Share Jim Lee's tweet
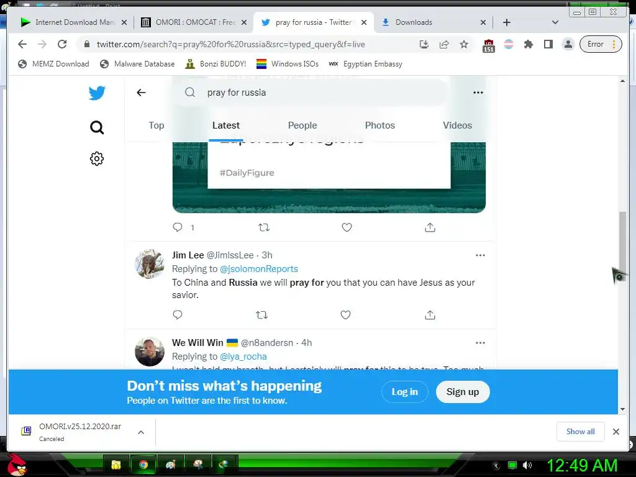This screenshot has height=477, width=636. pyautogui.click(x=430, y=315)
